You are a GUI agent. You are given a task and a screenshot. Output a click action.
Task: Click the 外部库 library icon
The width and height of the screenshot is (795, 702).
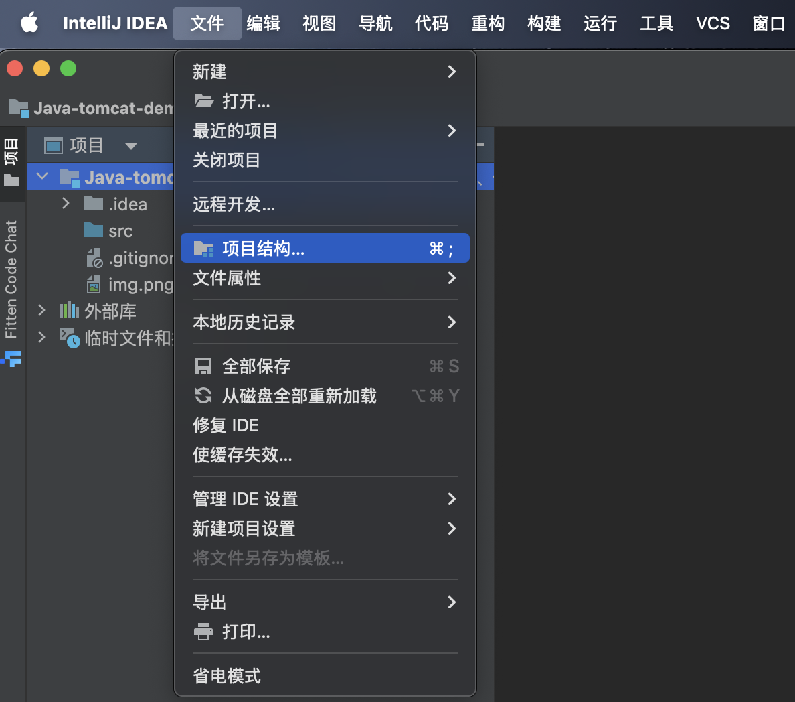click(x=70, y=311)
